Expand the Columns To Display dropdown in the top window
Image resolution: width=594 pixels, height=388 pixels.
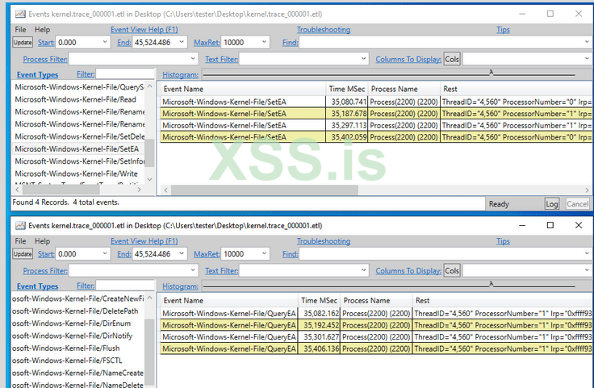click(587, 59)
